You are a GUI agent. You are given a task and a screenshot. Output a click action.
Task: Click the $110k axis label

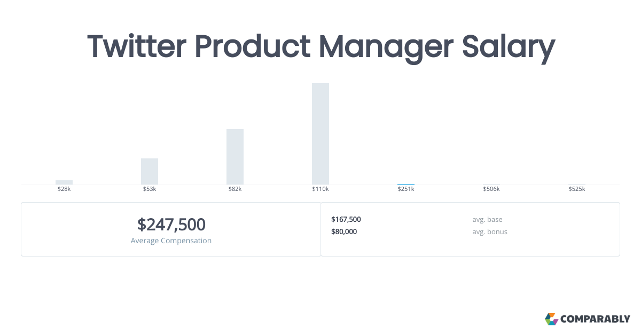(x=320, y=189)
